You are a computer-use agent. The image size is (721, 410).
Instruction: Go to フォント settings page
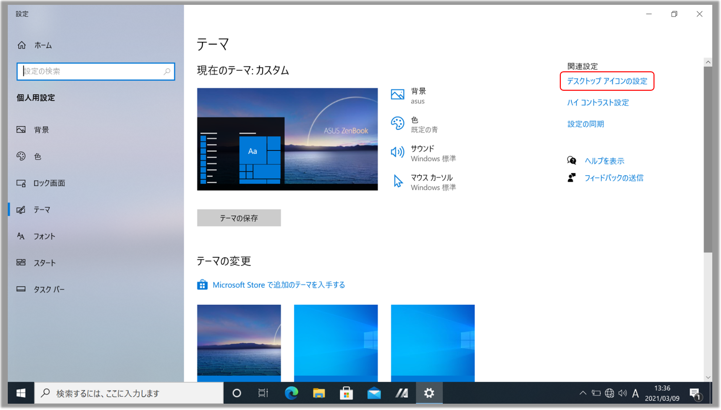tap(44, 236)
